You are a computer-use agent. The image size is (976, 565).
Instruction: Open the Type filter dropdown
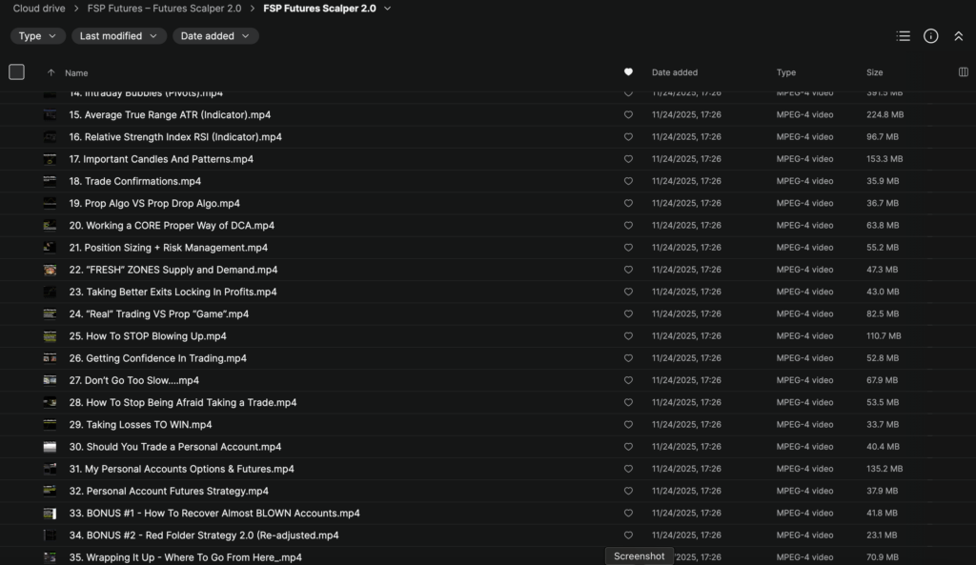(37, 36)
